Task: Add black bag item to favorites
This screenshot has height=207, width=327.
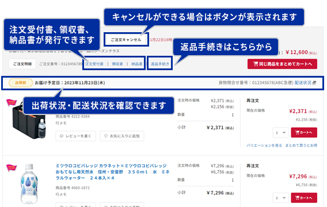Action: [x=122, y=136]
